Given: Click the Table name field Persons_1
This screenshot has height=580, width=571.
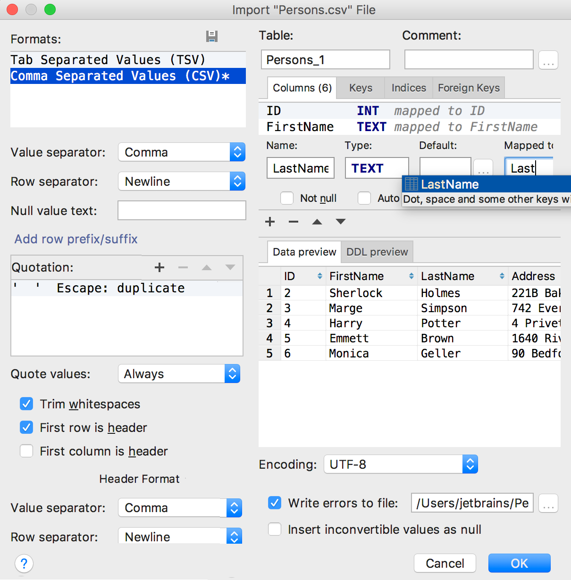Looking at the screenshot, I should click(x=326, y=59).
